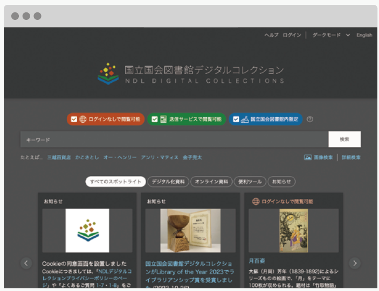Click library icon in 国立国会図書館内限定 pill
Viewport: 379px width, 291px height.
pyautogui.click(x=245, y=119)
